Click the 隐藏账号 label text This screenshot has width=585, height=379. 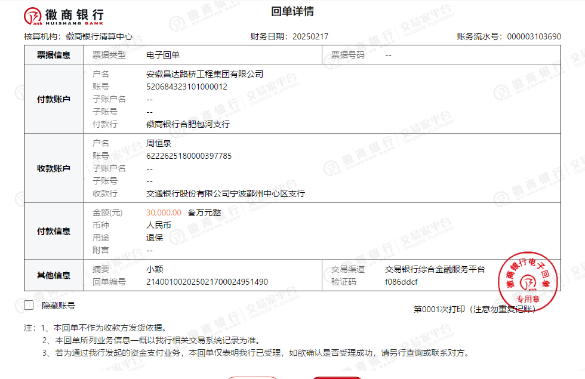(x=58, y=306)
